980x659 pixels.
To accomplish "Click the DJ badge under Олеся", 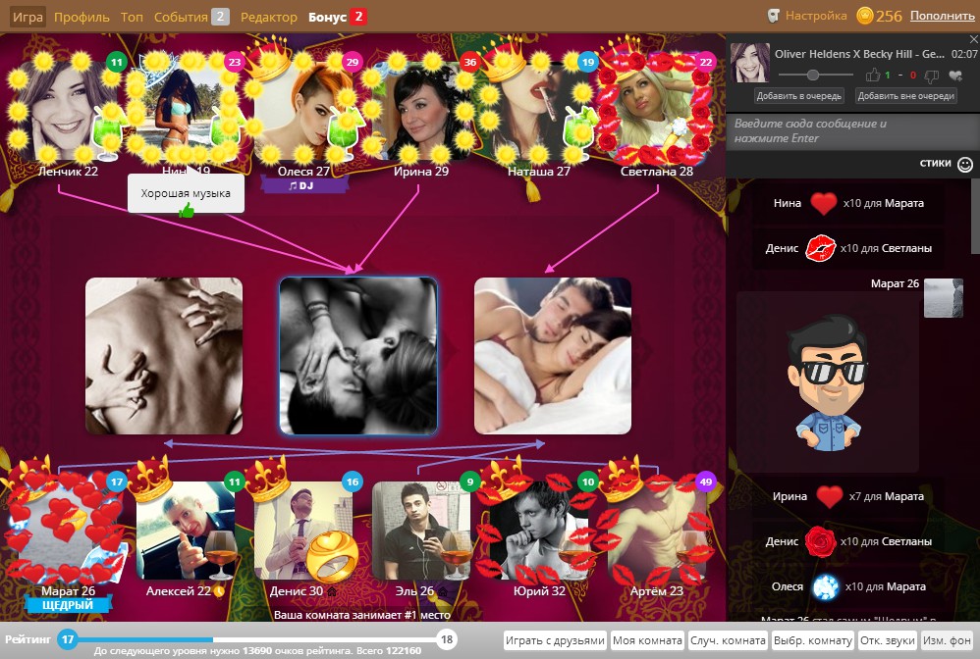I will click(303, 185).
